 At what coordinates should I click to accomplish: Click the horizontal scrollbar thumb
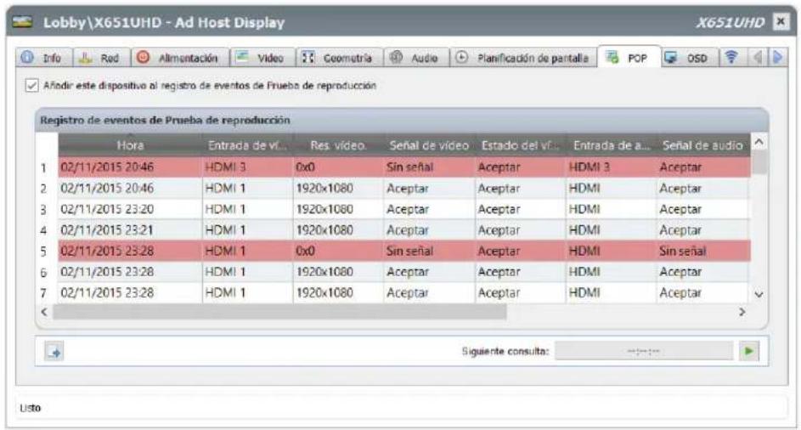click(x=280, y=312)
